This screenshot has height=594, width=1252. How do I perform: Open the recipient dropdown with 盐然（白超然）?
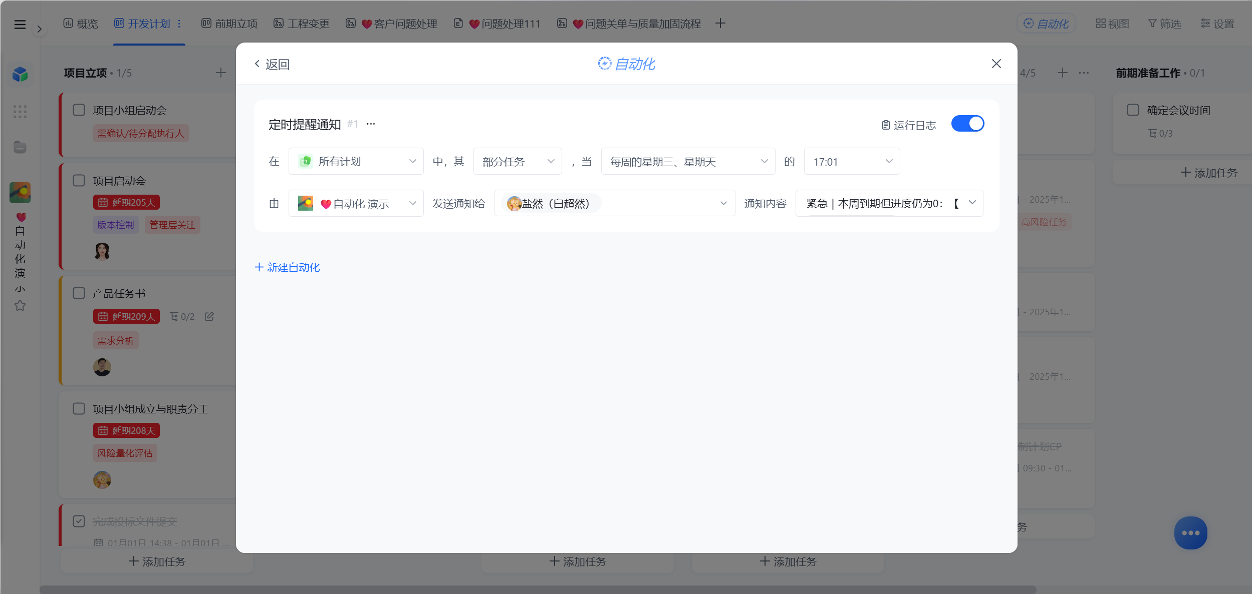pyautogui.click(x=615, y=203)
